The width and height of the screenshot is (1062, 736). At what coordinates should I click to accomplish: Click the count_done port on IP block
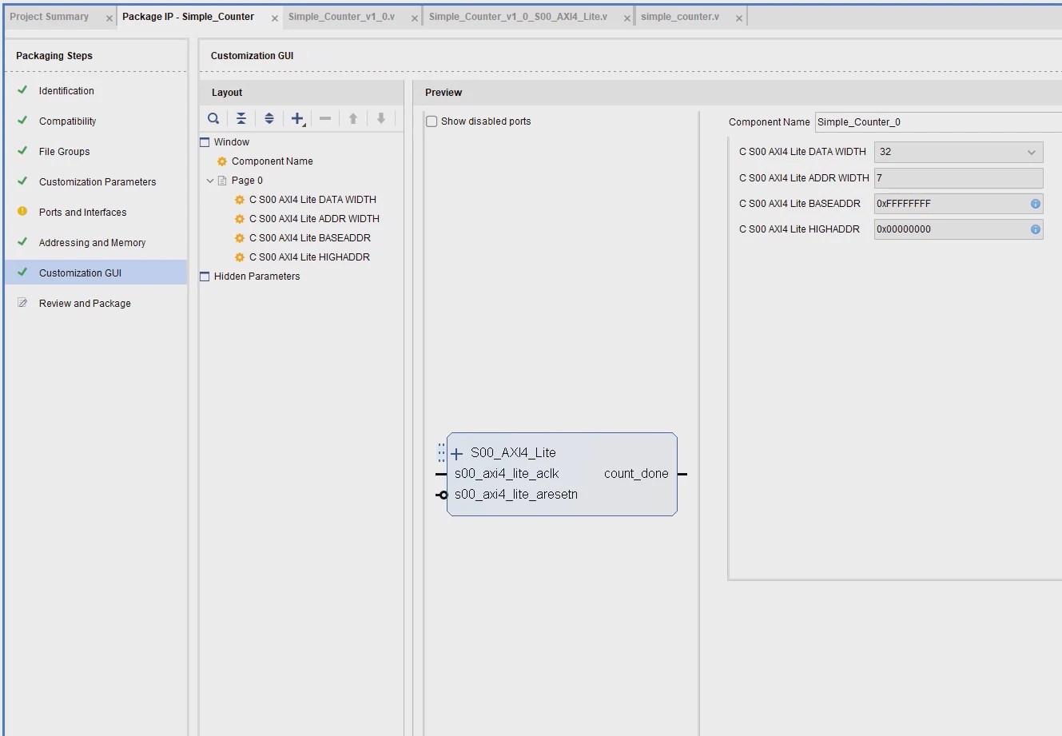[x=636, y=474]
